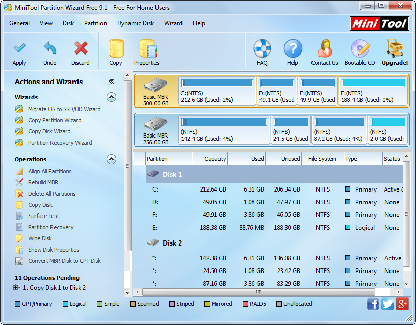Select the C:(NTFS) 212.6 GB partition block
This screenshot has width=416, height=325.
pyautogui.click(x=217, y=91)
